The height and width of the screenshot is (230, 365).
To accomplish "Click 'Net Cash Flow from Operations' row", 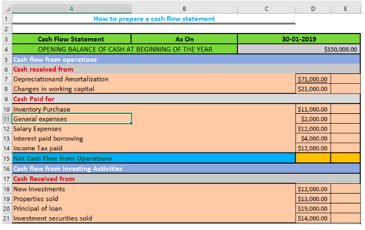I will coord(154,158).
